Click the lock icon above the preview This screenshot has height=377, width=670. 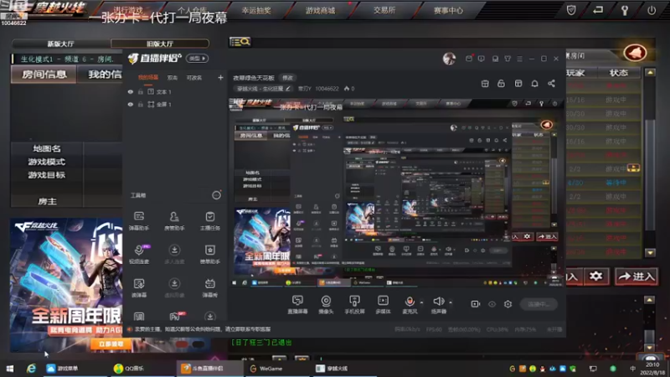[501, 83]
